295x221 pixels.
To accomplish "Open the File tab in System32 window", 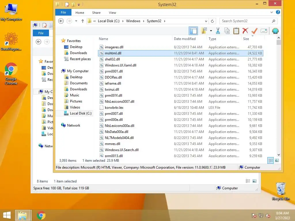I will coord(63,12).
